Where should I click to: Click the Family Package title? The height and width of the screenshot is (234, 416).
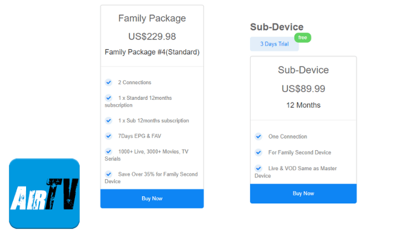pos(152,18)
